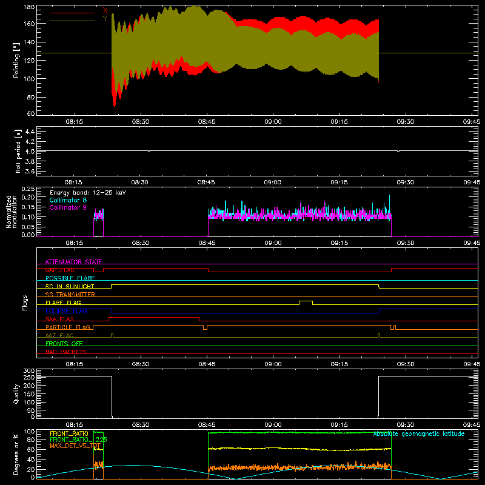Click the SC_IN_SUNLIGHT flag label

point(70,286)
